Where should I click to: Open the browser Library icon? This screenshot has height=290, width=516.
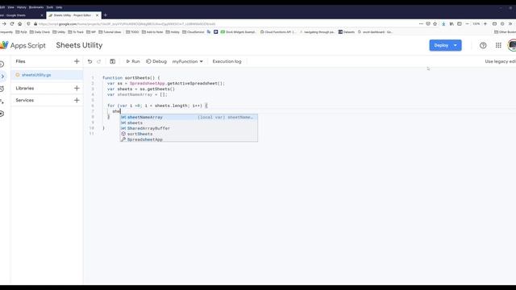click(x=451, y=23)
